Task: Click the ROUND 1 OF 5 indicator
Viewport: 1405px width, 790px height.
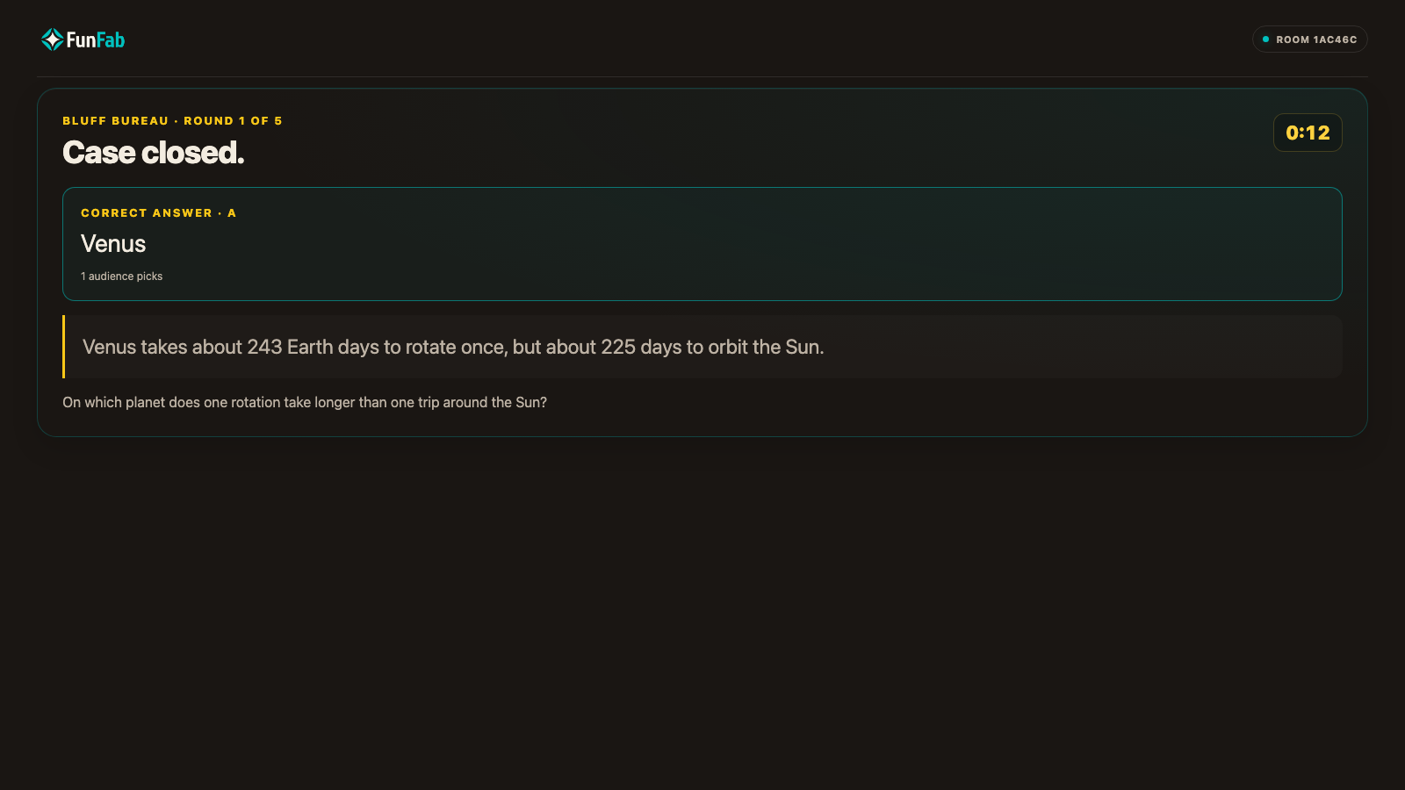Action: coord(233,121)
